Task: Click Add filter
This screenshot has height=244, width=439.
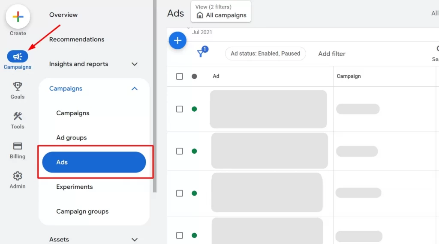Action: point(332,54)
